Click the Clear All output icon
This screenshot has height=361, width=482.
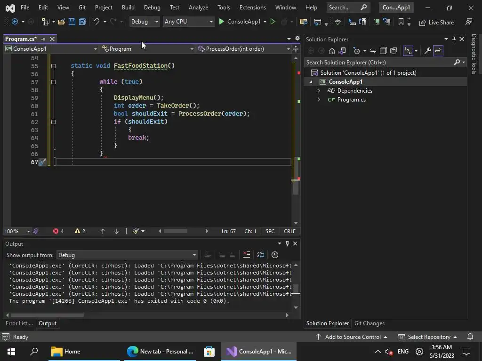click(x=247, y=255)
